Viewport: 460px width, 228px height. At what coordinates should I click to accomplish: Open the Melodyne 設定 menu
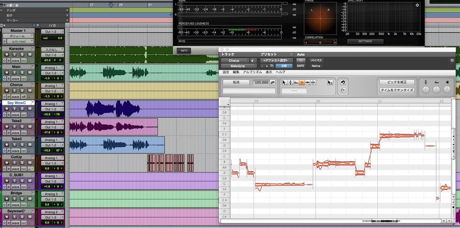[226, 72]
